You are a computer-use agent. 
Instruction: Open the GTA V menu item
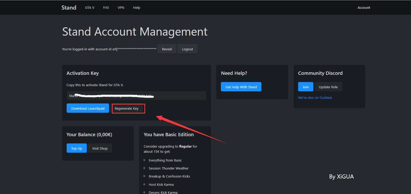pyautogui.click(x=90, y=7)
